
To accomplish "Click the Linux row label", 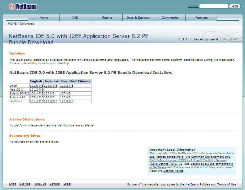I will tap(13, 86).
